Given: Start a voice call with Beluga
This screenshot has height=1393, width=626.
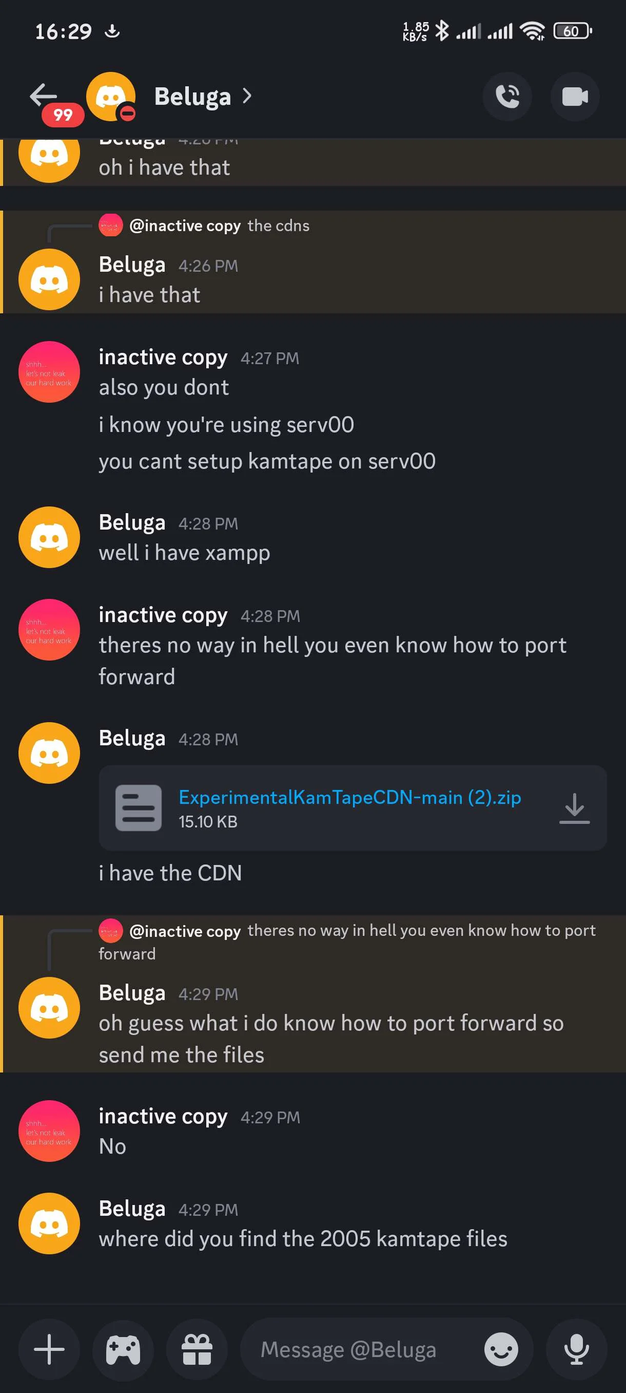Looking at the screenshot, I should pos(506,97).
